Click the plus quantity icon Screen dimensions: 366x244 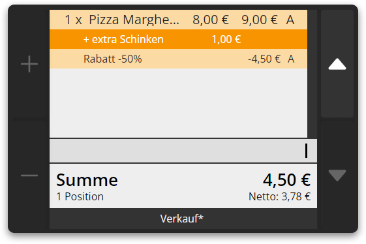pyautogui.click(x=29, y=64)
